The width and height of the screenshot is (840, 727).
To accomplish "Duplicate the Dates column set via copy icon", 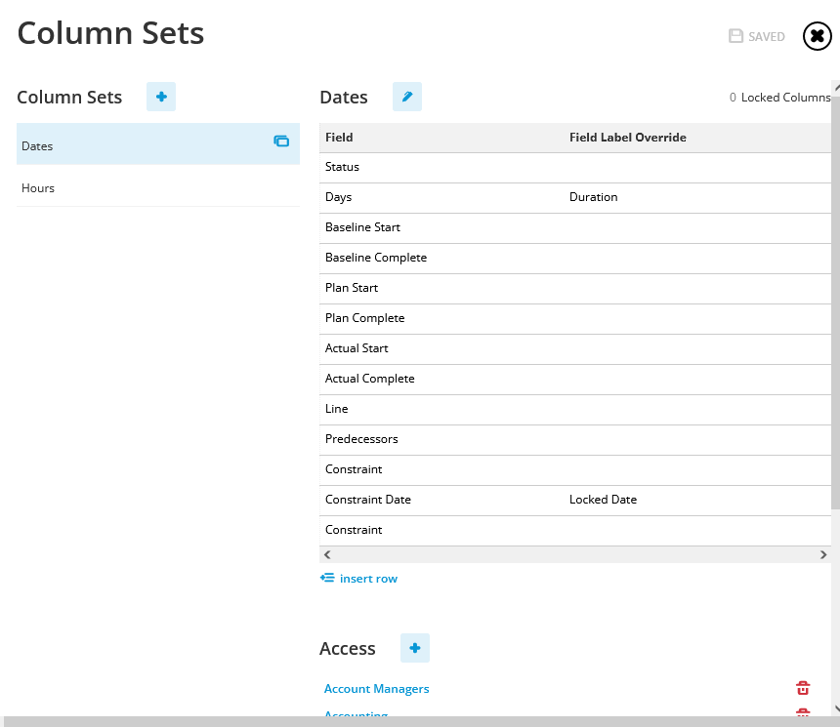I will click(281, 141).
